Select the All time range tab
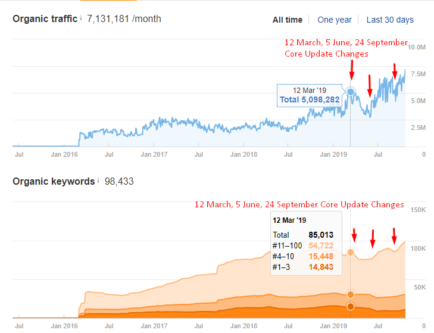The image size is (434, 333). click(287, 20)
